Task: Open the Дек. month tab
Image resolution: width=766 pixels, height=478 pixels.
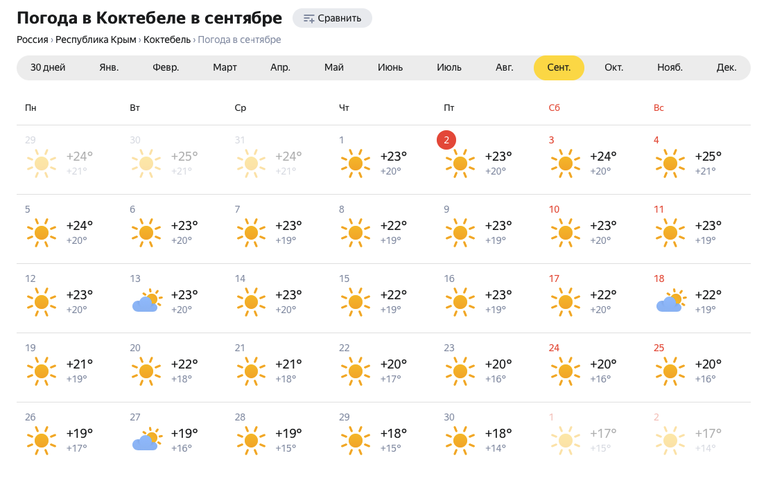Action: tap(726, 67)
